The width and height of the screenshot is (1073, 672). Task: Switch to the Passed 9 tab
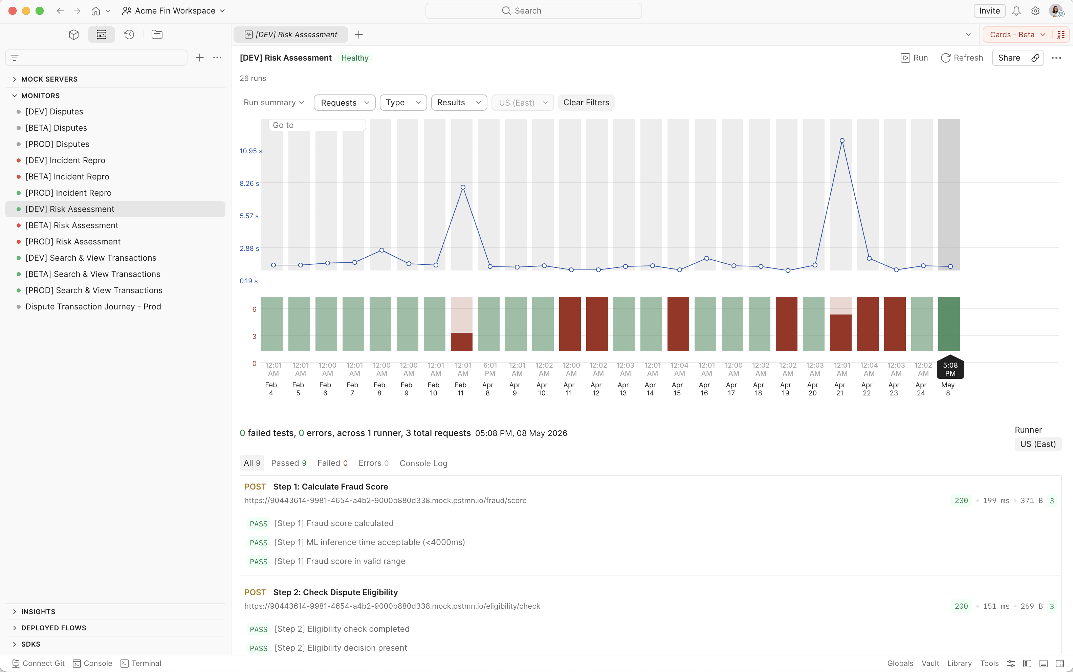point(289,463)
